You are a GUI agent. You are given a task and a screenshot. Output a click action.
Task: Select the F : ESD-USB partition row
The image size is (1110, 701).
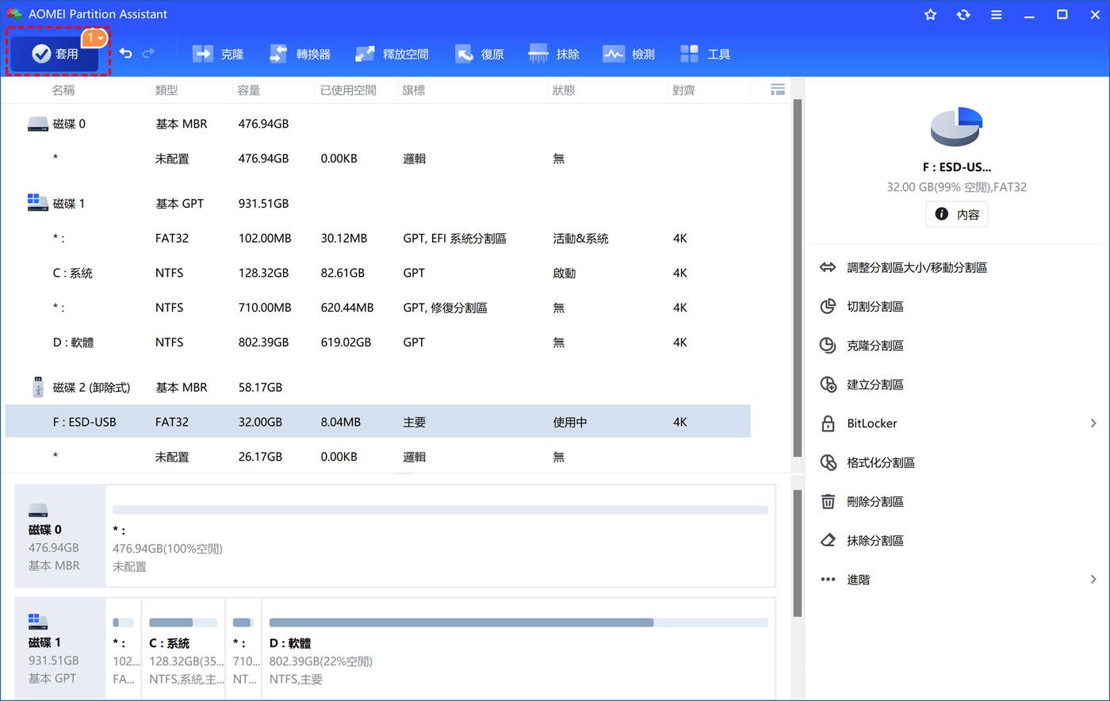377,422
